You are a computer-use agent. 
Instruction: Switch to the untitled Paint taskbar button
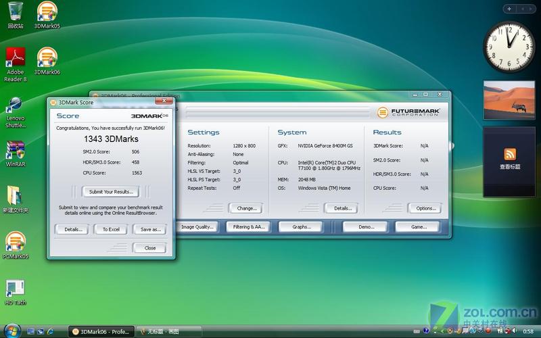tap(168, 332)
